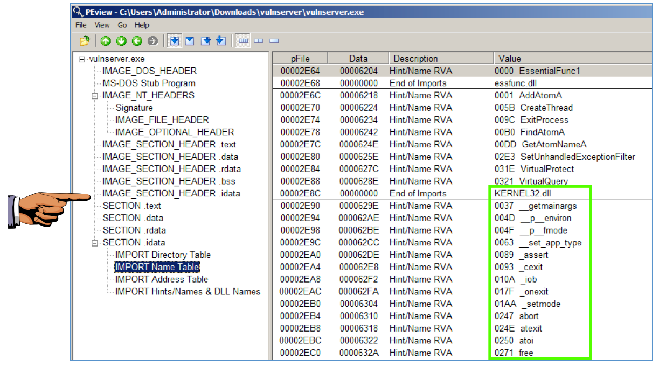659x366 pixels.
Task: Click the green up arrow toolbar button
Action: point(106,41)
